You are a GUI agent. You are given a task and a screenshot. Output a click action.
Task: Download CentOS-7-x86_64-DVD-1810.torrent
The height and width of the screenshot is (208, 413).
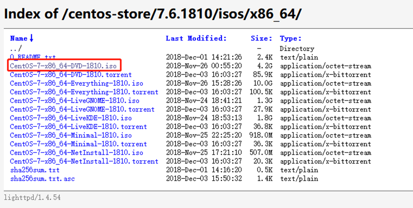tap(71, 75)
